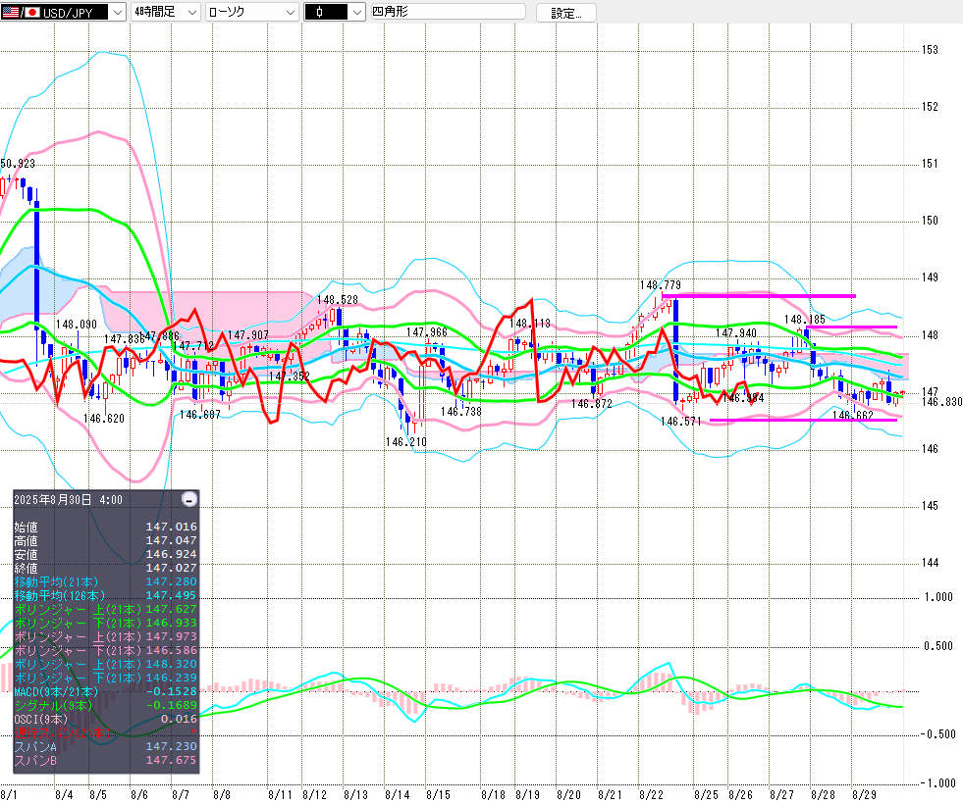This screenshot has width=963, height=805.
Task: Click the 148.185 price label
Action: [x=805, y=320]
